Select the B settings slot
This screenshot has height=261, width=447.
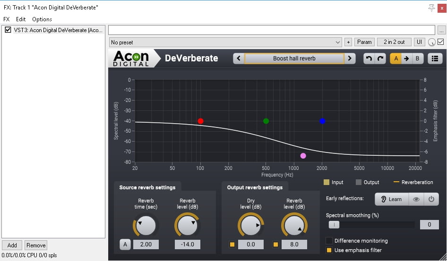pos(418,59)
